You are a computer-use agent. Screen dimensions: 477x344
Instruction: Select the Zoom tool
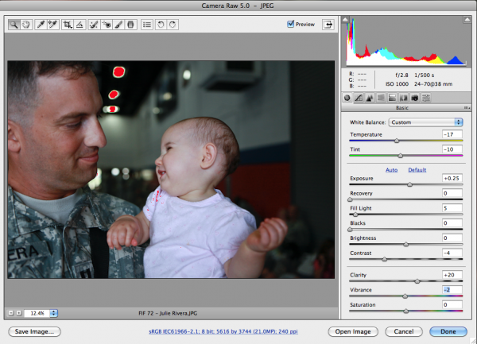click(14, 25)
